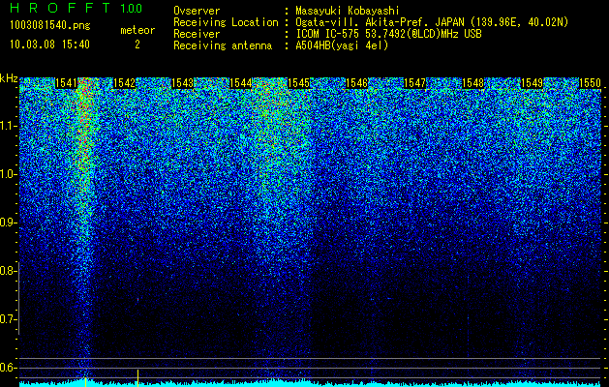The height and width of the screenshot is (387, 609).
Task: Click the meteor label
Action: [137, 30]
